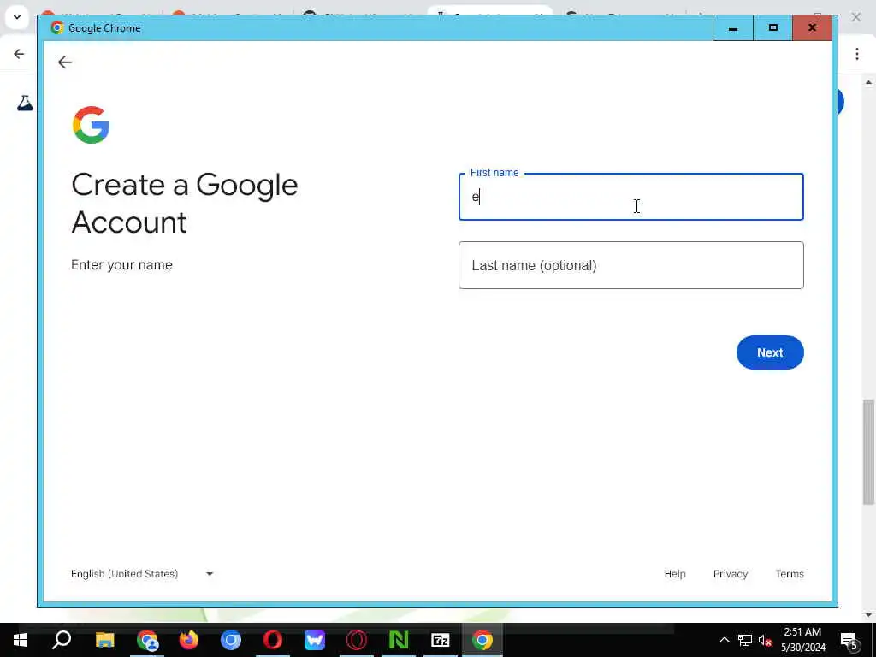Viewport: 876px width, 657px height.
Task: Launch Opera from the taskbar
Action: pyautogui.click(x=273, y=640)
